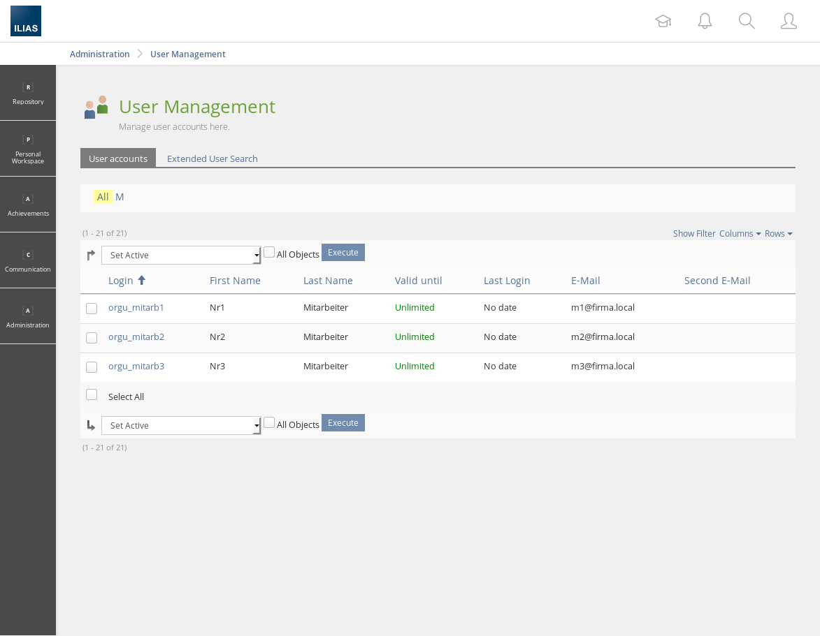Screen dimensions: 820x636
Task: Open the orgu_mitarb2 user link
Action: point(136,337)
